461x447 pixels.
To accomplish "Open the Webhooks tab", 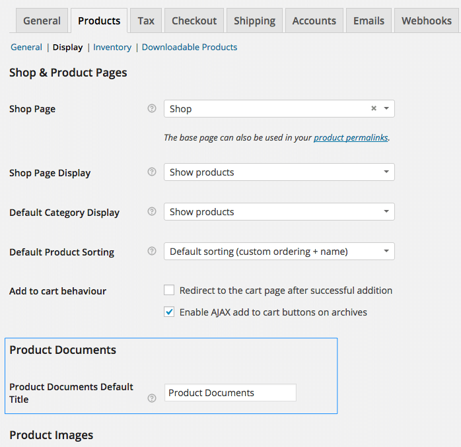I will point(427,21).
